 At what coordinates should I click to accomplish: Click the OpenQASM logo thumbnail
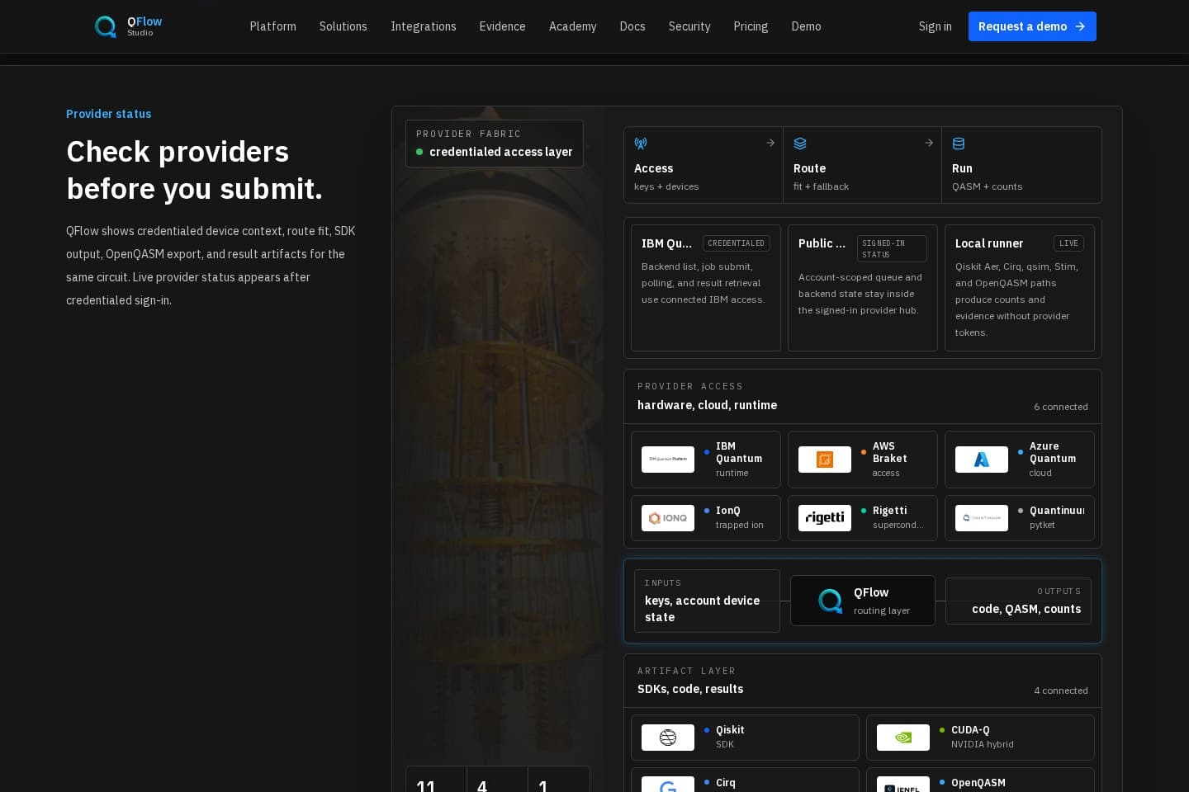point(903,785)
